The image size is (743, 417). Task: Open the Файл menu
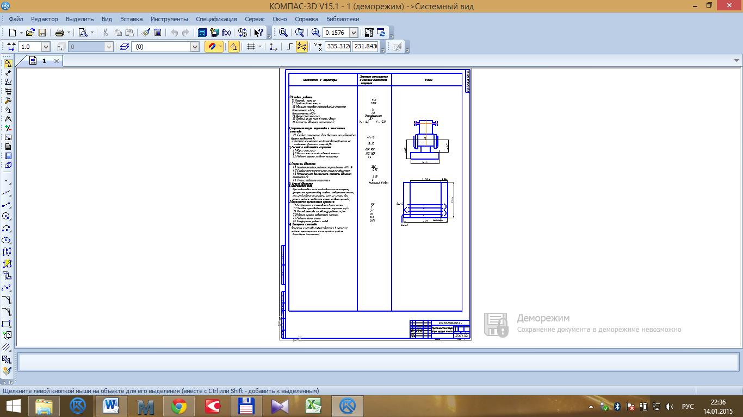16,19
